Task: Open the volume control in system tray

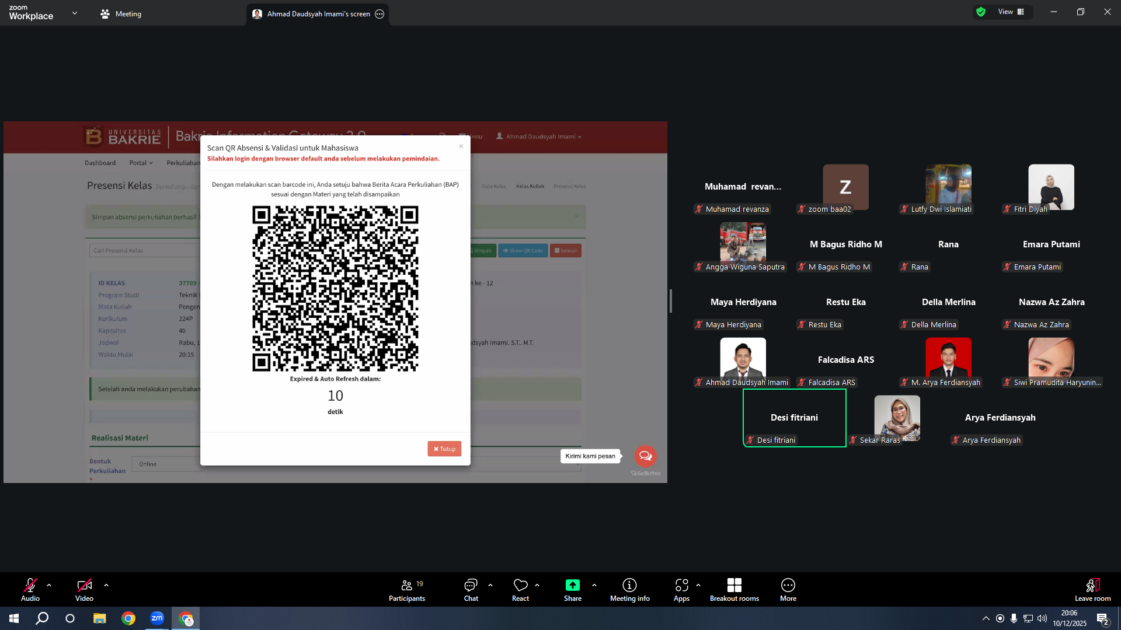Action: [x=1042, y=618]
